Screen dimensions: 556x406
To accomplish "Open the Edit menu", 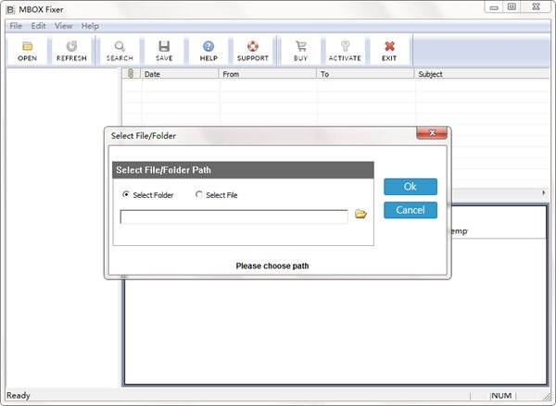I will (x=38, y=26).
